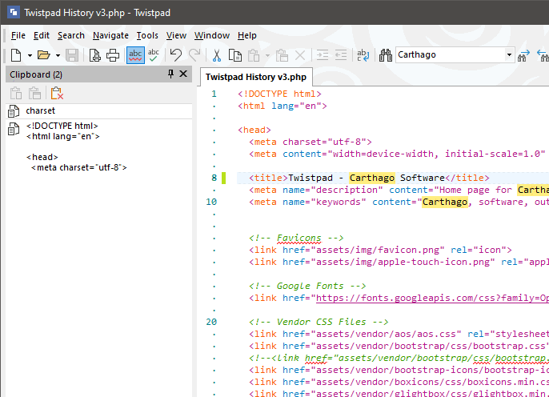Click 'assets/vendor/aos/aos.css' text
Image resolution: width=549 pixels, height=397 pixels.
386,334
